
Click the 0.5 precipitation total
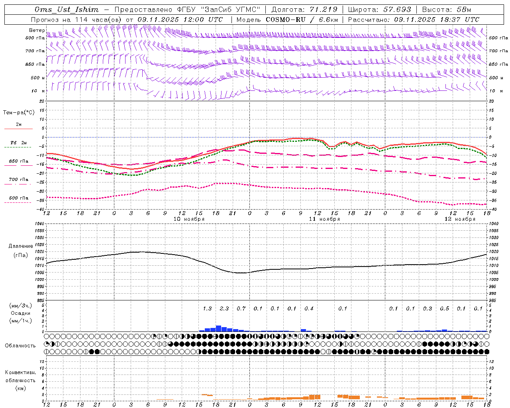coord(444,308)
